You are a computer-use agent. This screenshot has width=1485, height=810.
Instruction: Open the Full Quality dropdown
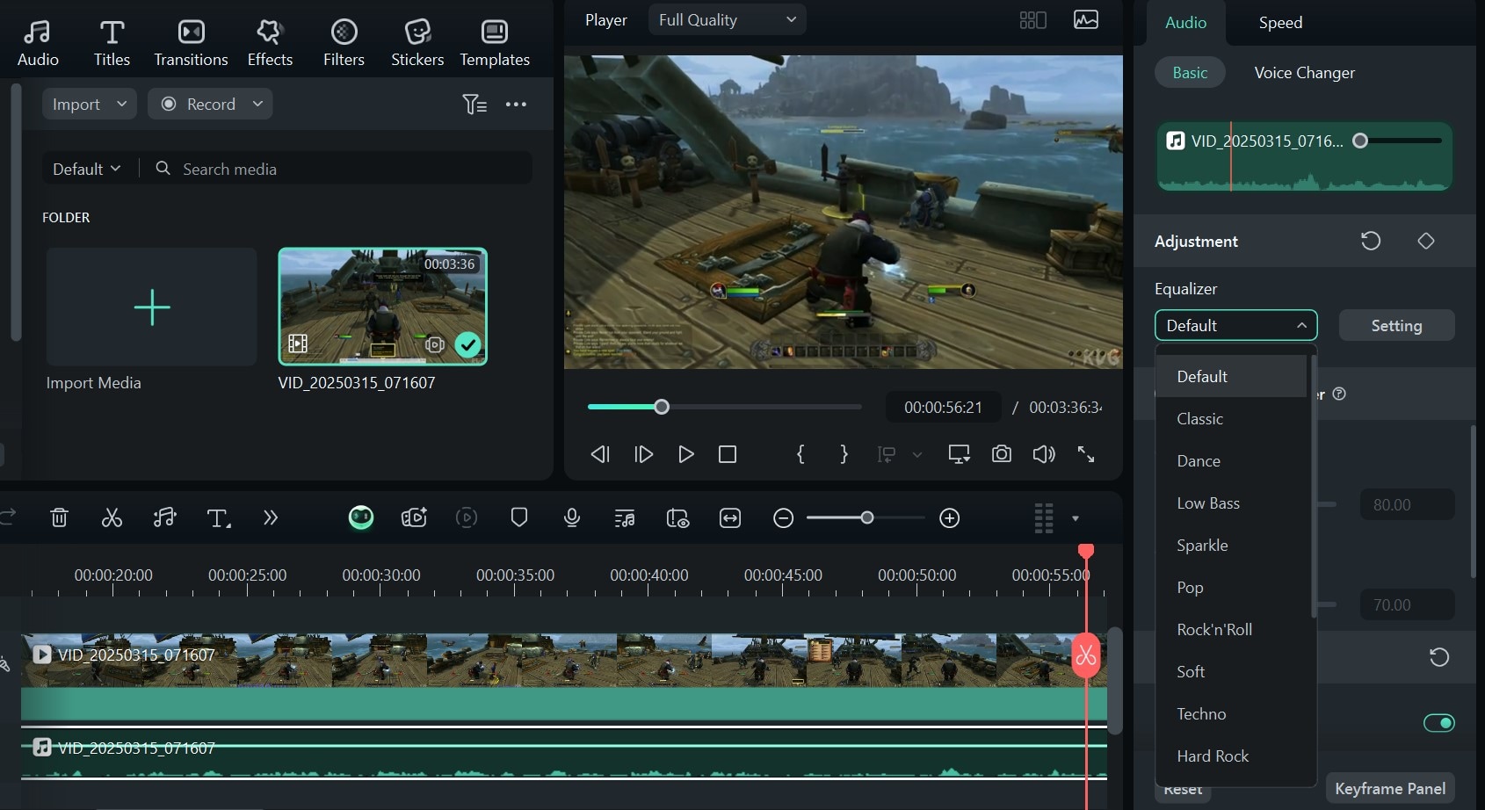727,20
